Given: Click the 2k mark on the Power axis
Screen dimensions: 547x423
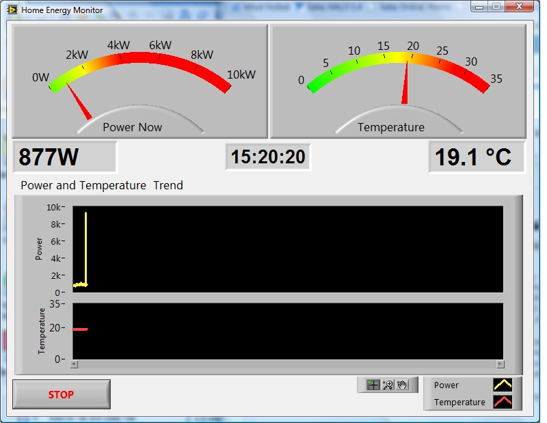Looking at the screenshot, I should click(x=57, y=275).
